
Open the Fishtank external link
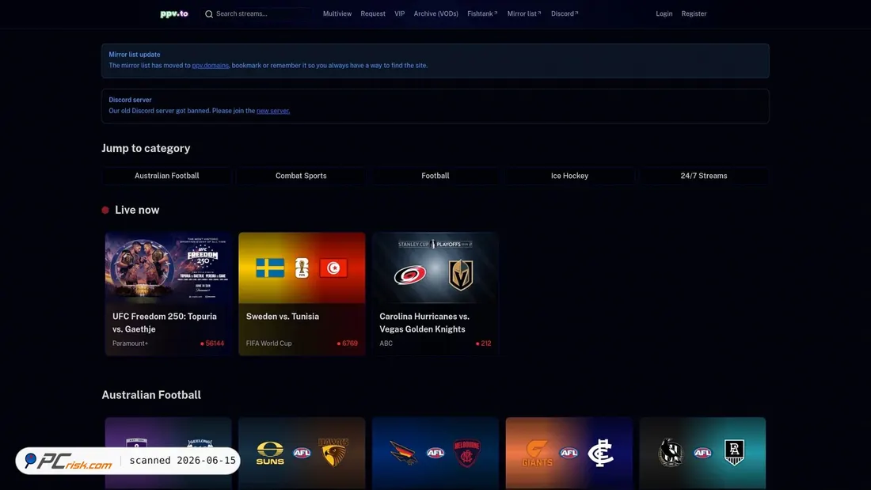[x=482, y=14]
